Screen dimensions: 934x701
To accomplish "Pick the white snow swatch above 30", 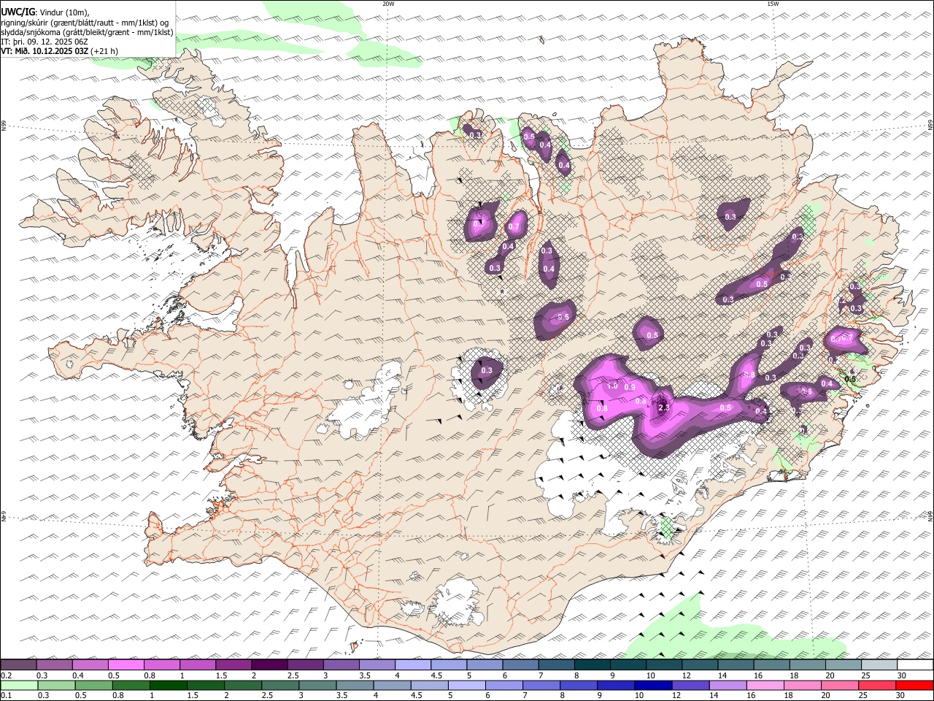I will click(915, 664).
